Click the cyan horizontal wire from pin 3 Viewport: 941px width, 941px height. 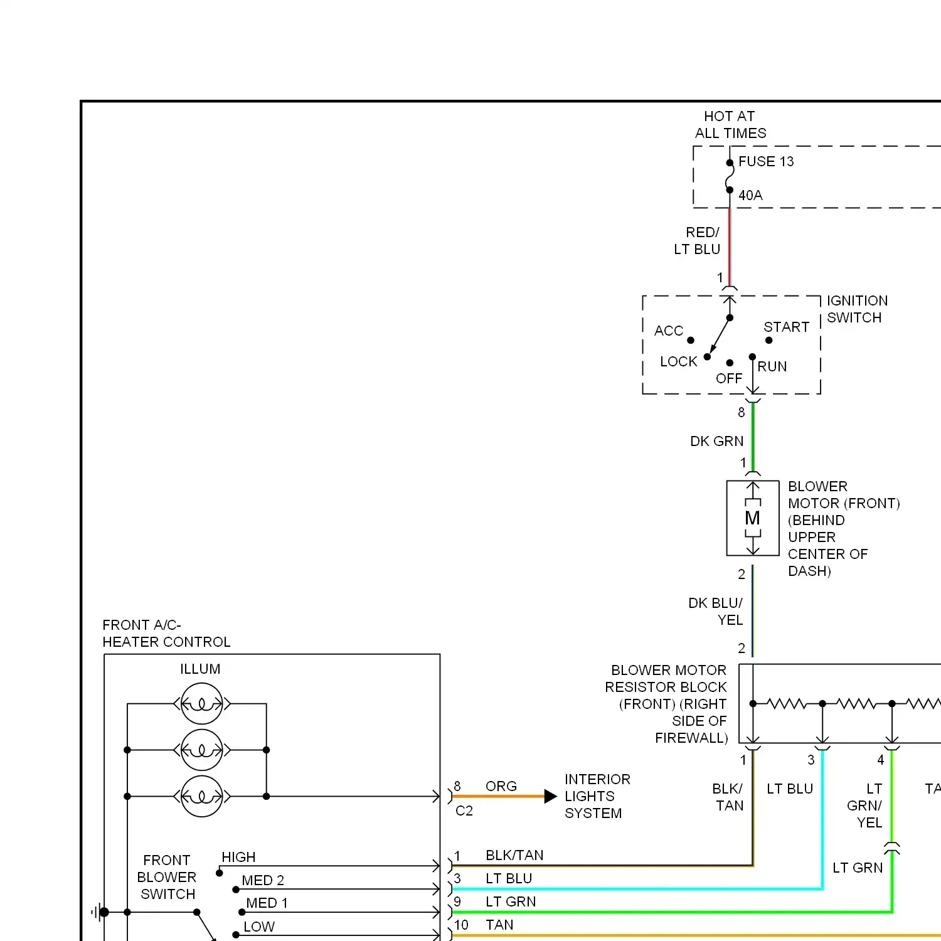(637, 889)
